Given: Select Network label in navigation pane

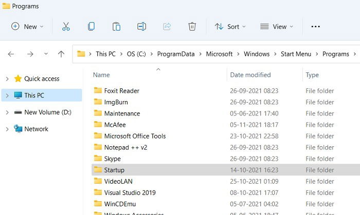Looking at the screenshot, I should pos(37,129).
